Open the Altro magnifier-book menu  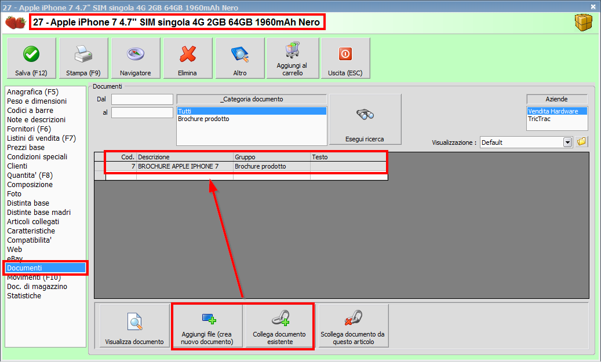coord(240,58)
